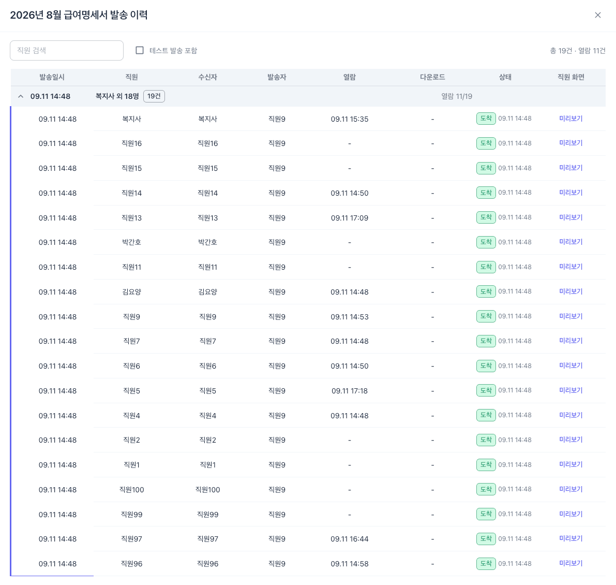
Task: Click the 수신자 column header
Action: 207,77
